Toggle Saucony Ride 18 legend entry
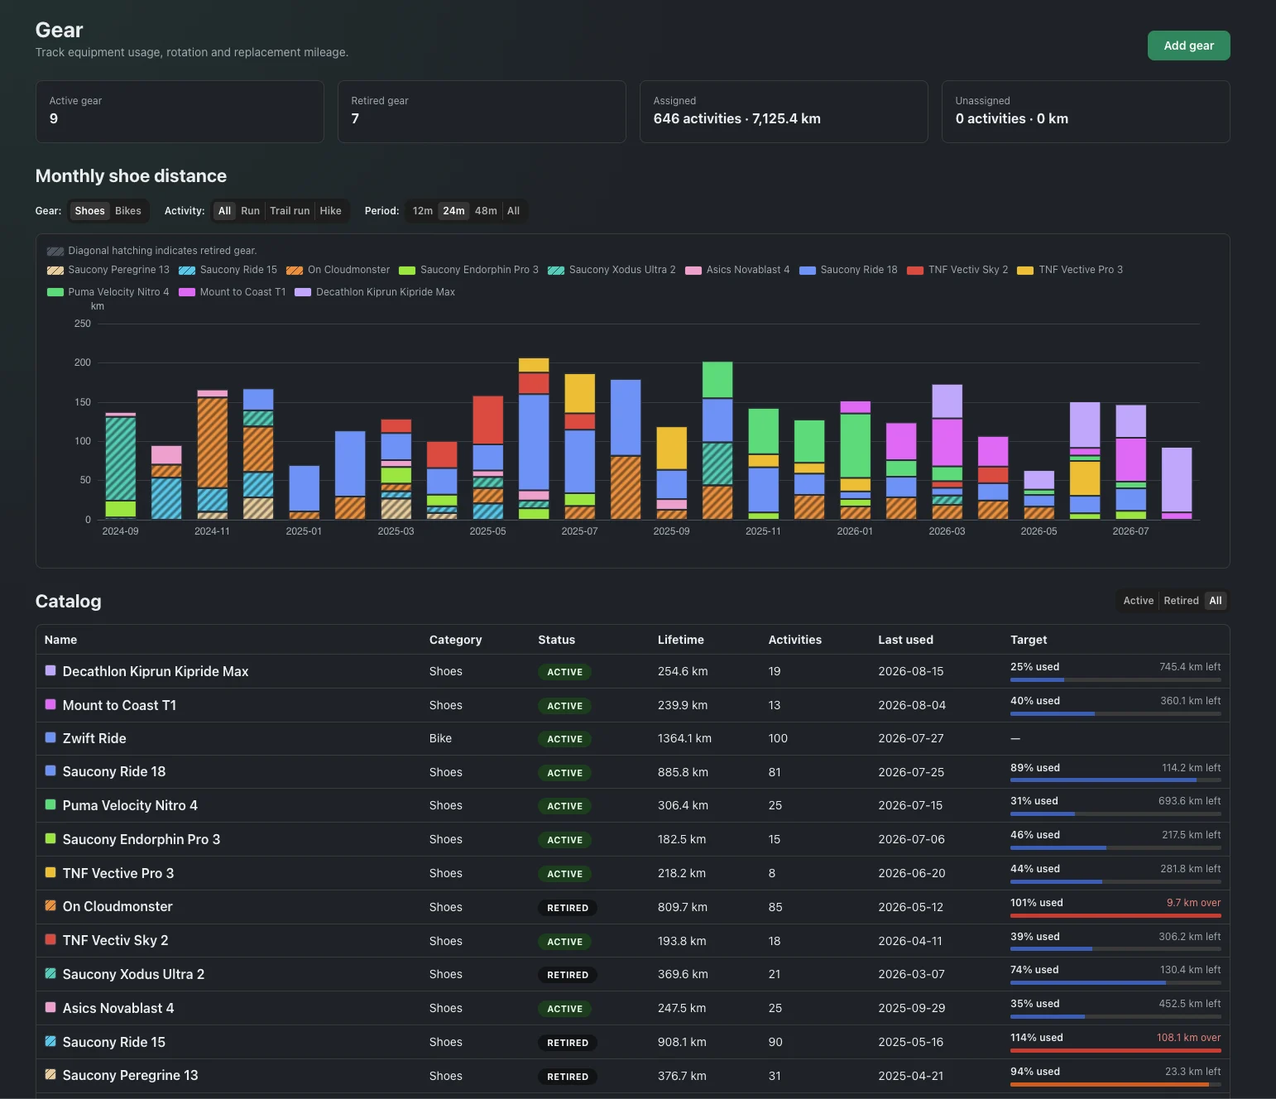The width and height of the screenshot is (1276, 1099). 848,270
